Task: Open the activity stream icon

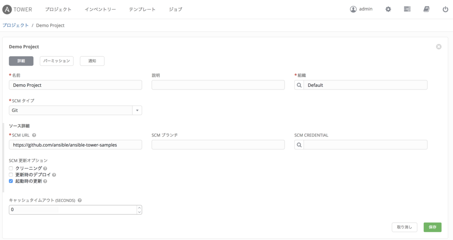Action: (x=407, y=9)
